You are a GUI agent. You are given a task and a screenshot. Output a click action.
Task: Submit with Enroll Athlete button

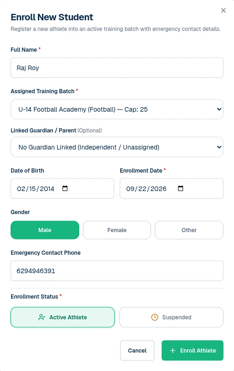tap(193, 350)
